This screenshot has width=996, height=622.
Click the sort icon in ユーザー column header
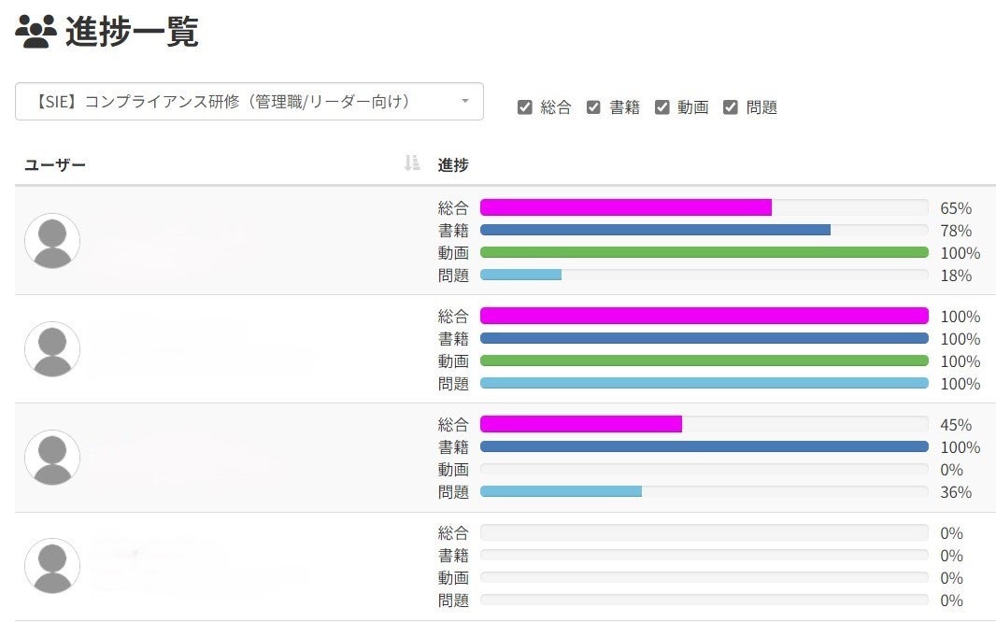pos(412,164)
